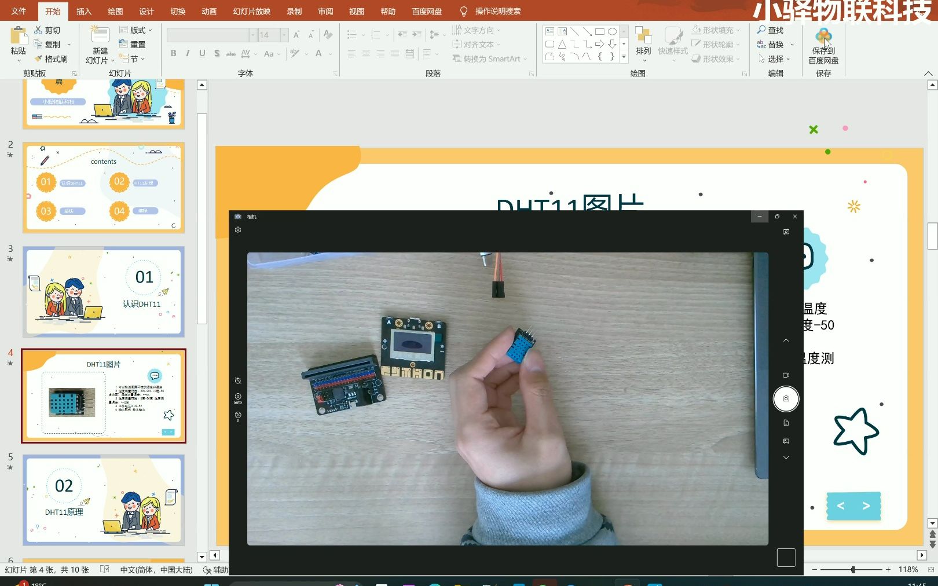Select the triangle shape in shapes gallery
This screenshot has height=586, width=938.
[x=562, y=44]
